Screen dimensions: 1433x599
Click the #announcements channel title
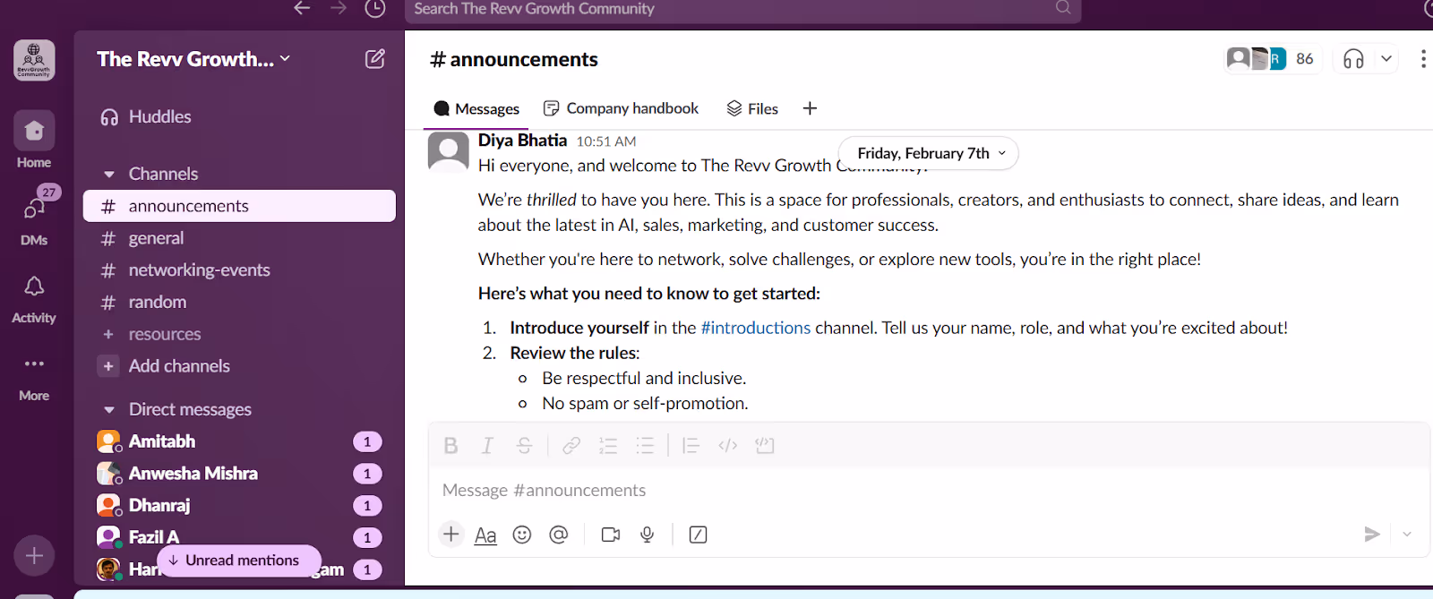coord(514,59)
